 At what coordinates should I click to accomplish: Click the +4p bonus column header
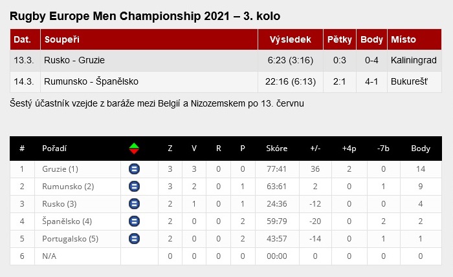tap(349, 149)
